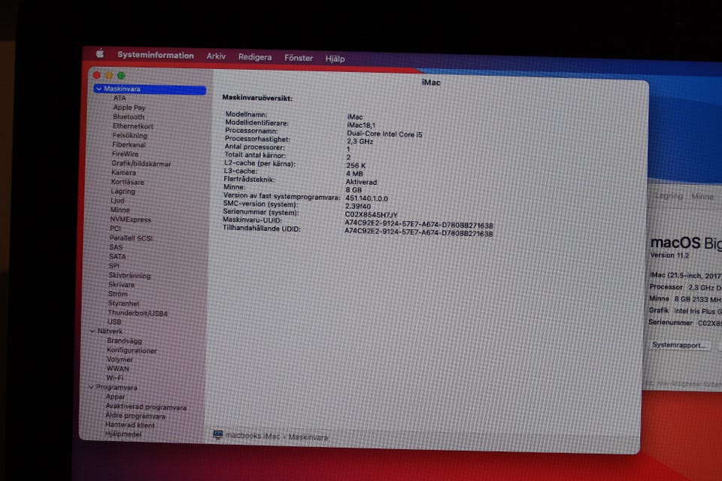
Task: Open the Fönster menu
Action: tap(299, 58)
